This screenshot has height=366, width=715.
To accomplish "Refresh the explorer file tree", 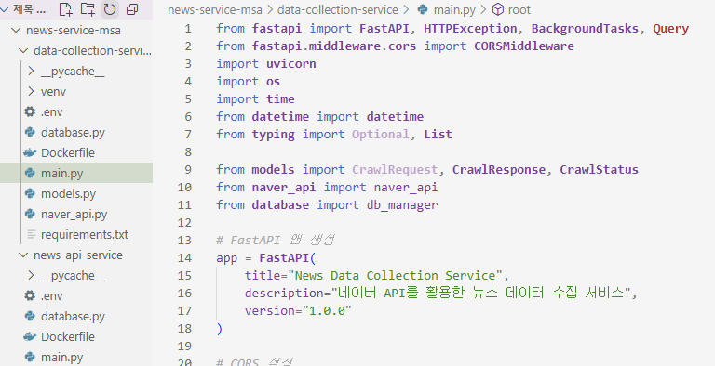I will (110, 9).
